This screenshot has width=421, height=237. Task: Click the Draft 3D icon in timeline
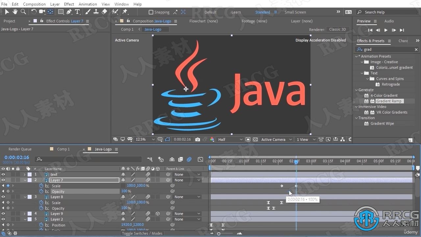161,159
